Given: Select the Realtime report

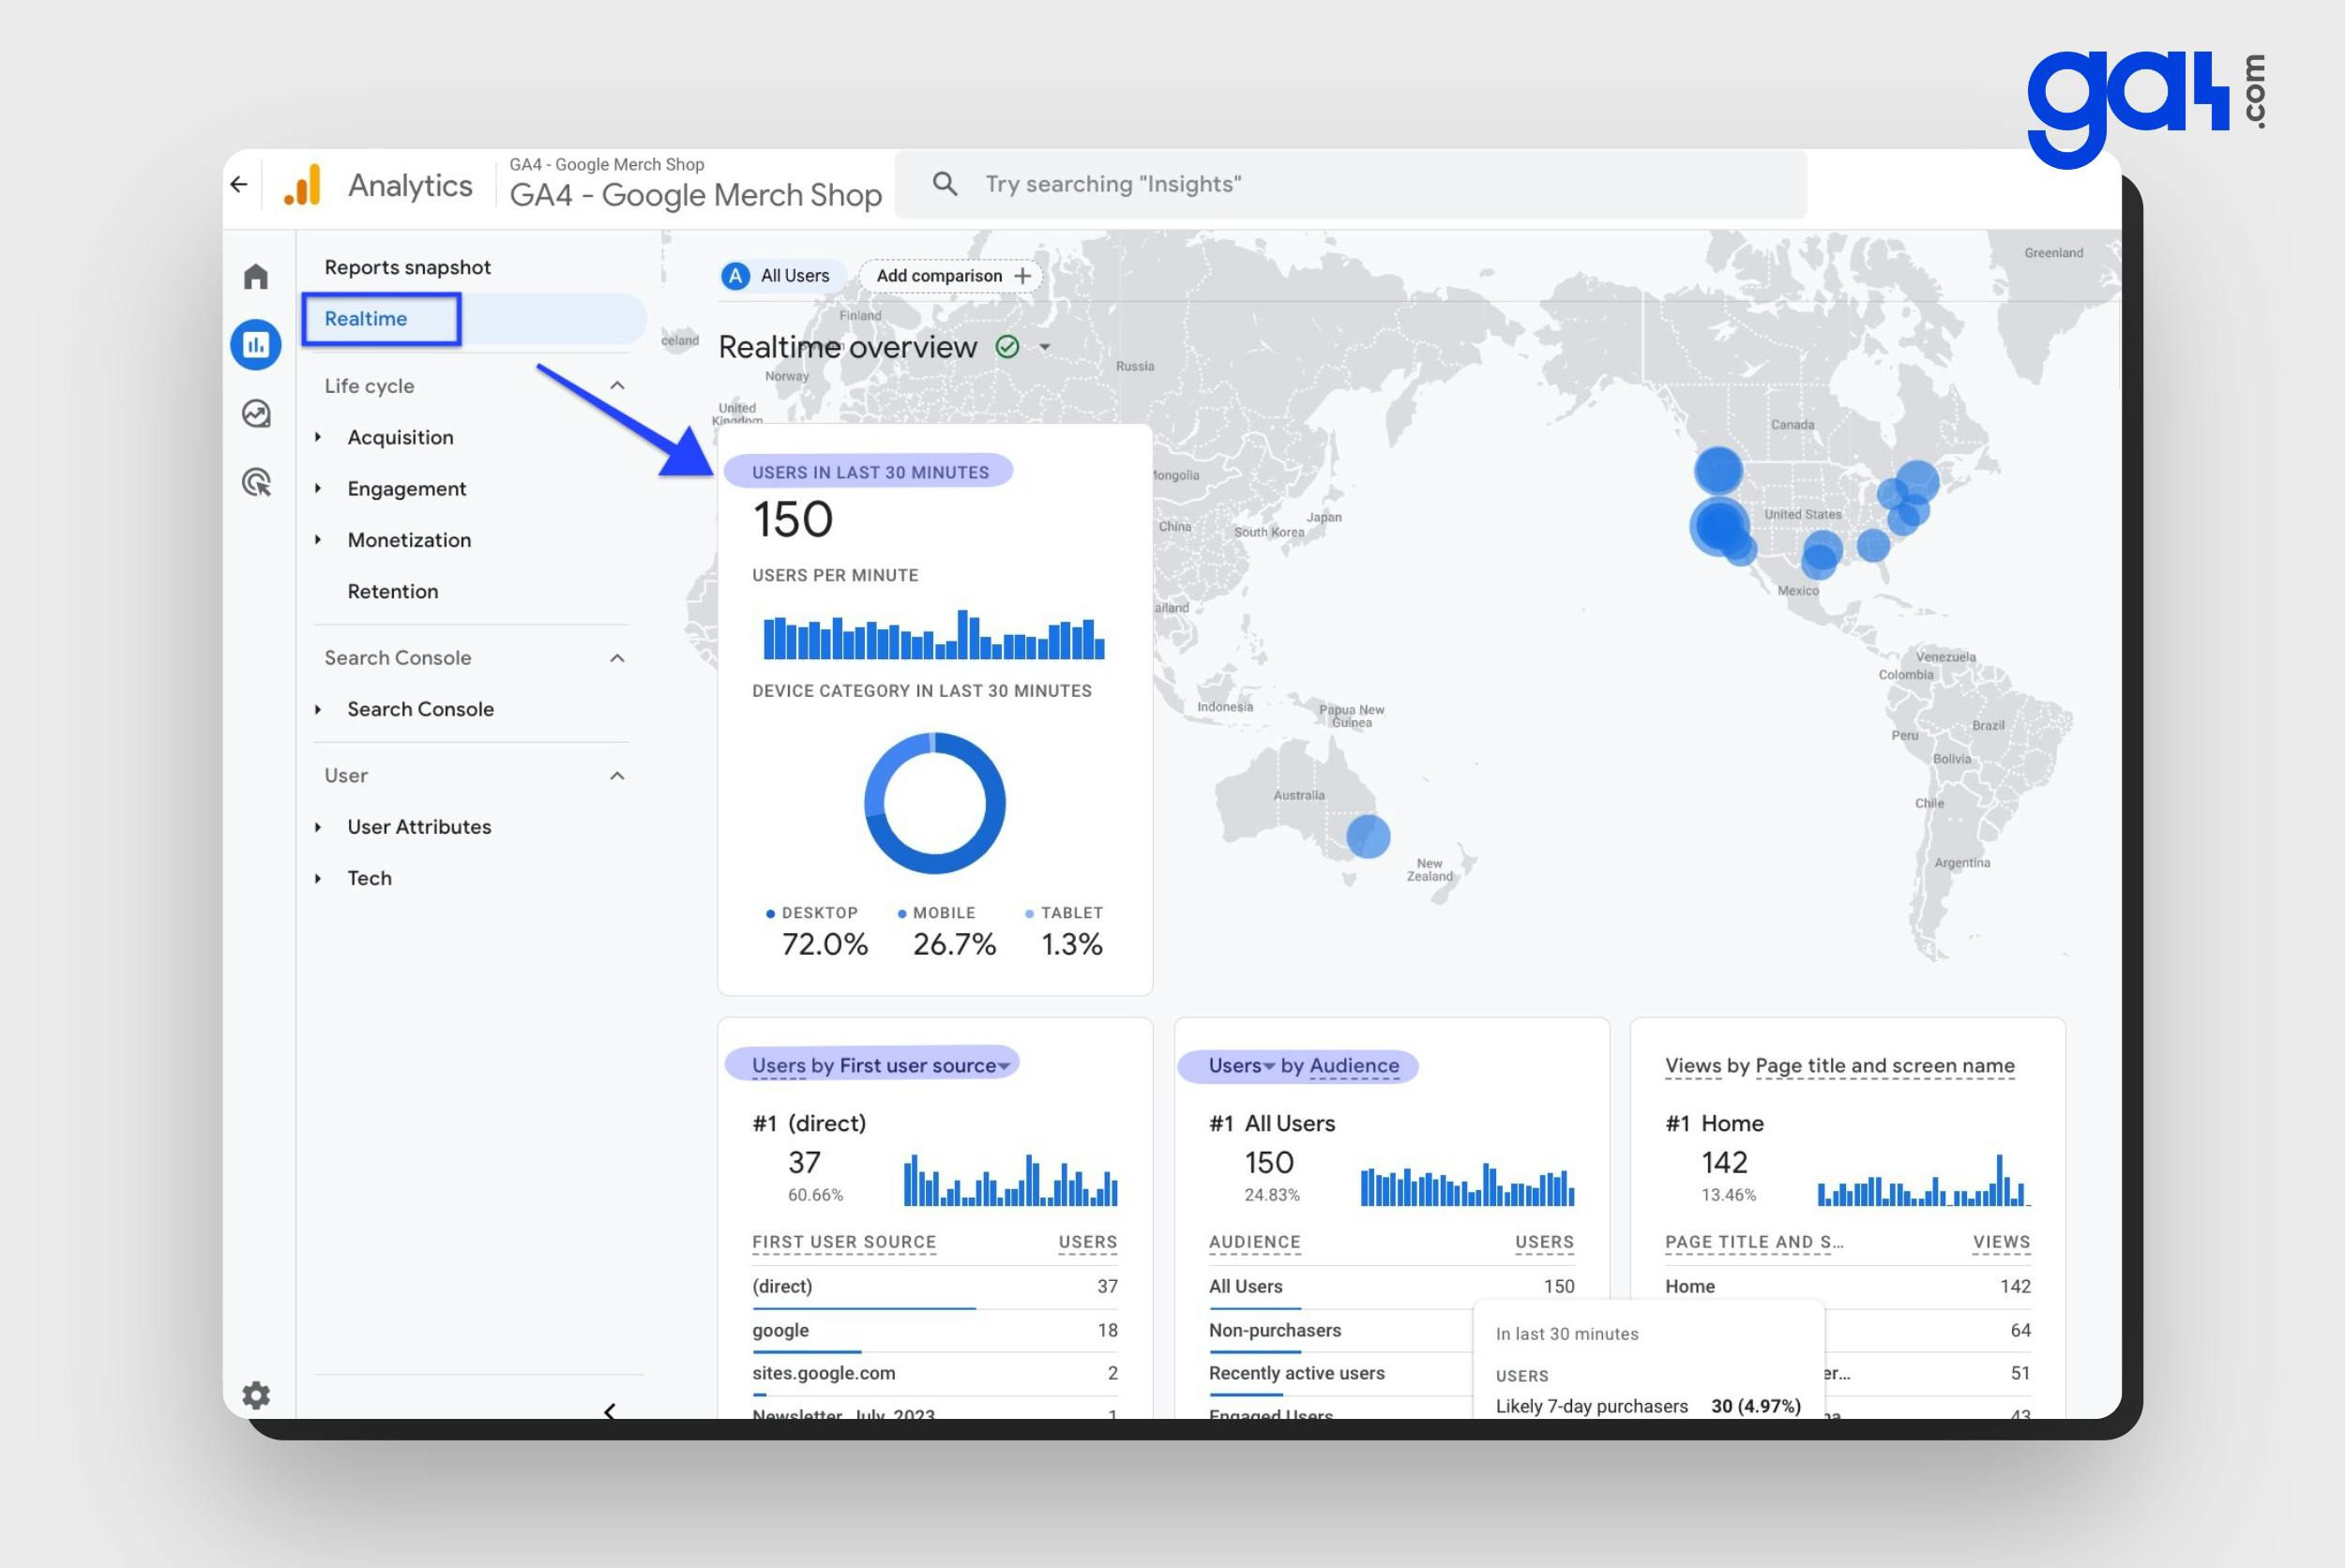Looking at the screenshot, I should (366, 318).
